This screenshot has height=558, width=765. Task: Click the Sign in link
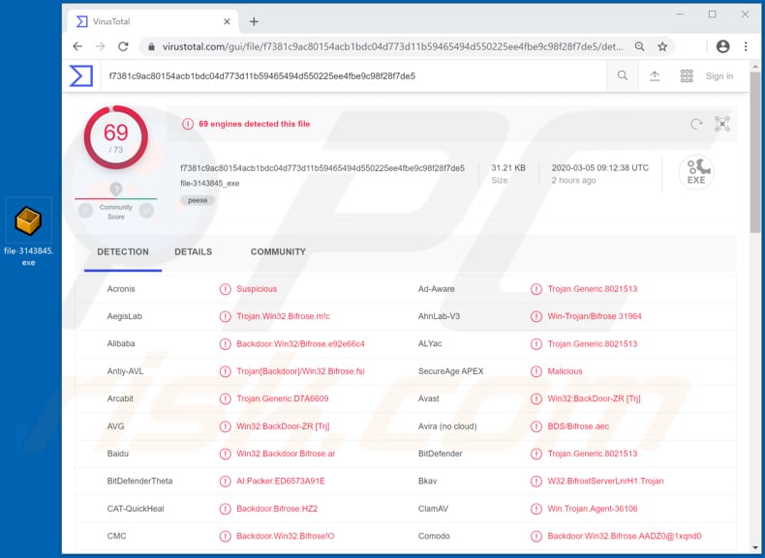click(719, 76)
